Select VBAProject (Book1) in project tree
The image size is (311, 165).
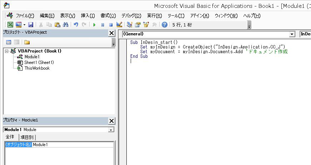(40, 51)
